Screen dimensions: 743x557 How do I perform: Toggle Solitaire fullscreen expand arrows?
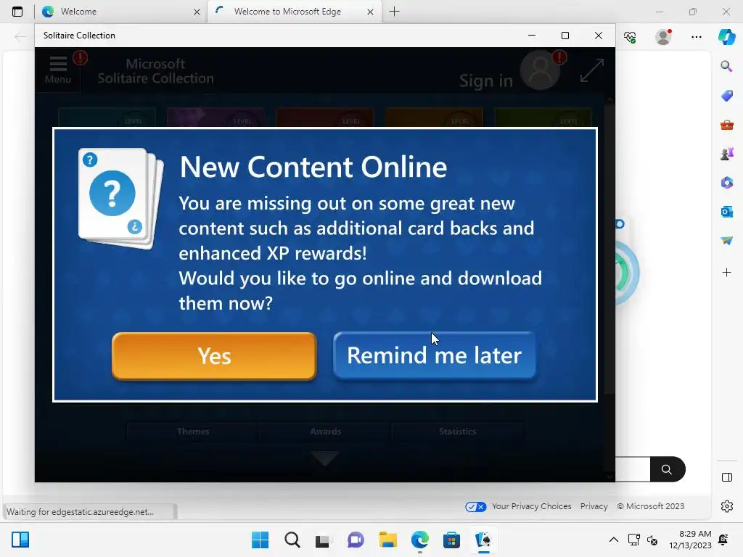point(592,70)
